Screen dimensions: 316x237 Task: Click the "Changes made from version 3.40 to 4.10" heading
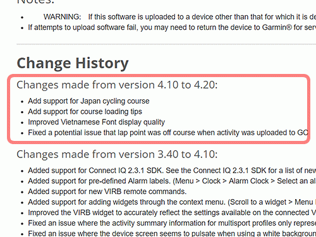pyautogui.click(x=117, y=154)
